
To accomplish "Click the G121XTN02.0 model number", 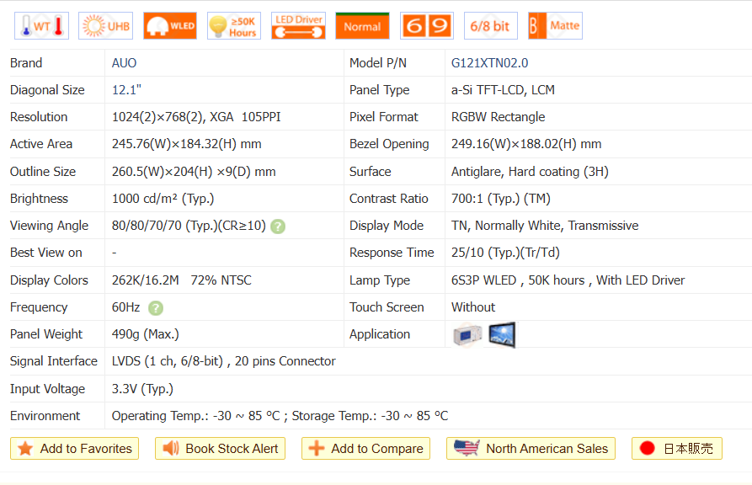I will (x=489, y=63).
